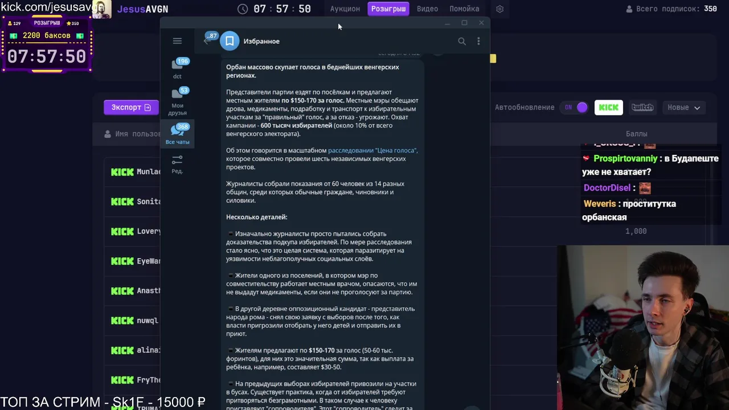Image resolution: width=729 pixels, height=410 pixels.
Task: Search in the Избранное chat
Action: [x=462, y=41]
